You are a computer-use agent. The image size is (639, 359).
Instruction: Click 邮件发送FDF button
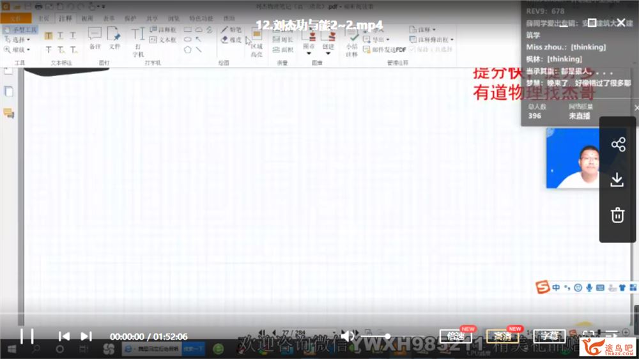pos(384,50)
